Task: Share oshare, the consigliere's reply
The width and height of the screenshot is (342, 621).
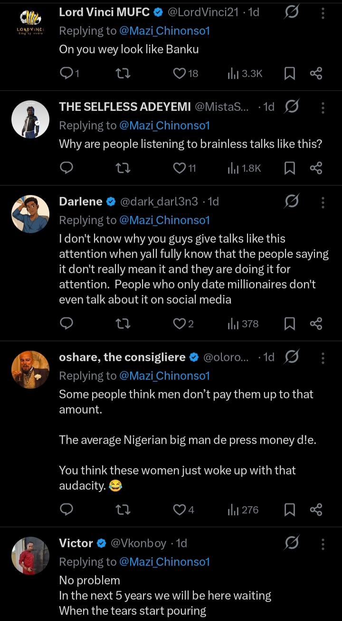Action: tap(316, 510)
